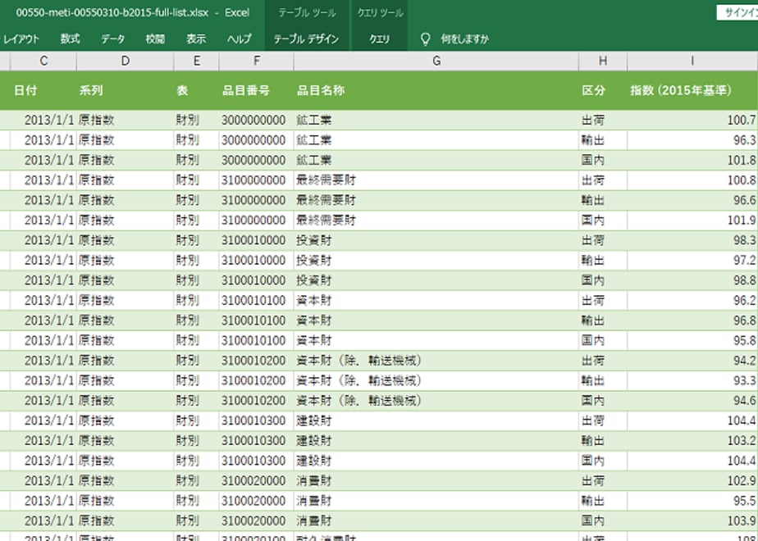Select column D header
The image size is (758, 541).
(x=126, y=61)
